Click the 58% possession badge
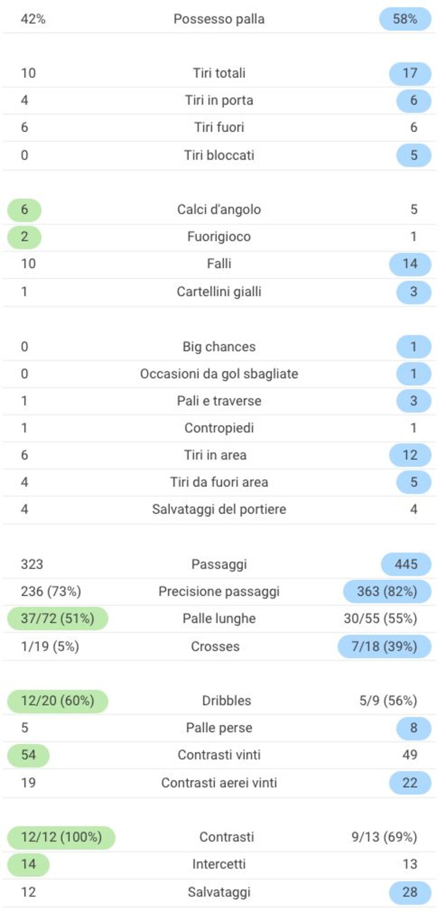The height and width of the screenshot is (912, 446). tap(405, 19)
